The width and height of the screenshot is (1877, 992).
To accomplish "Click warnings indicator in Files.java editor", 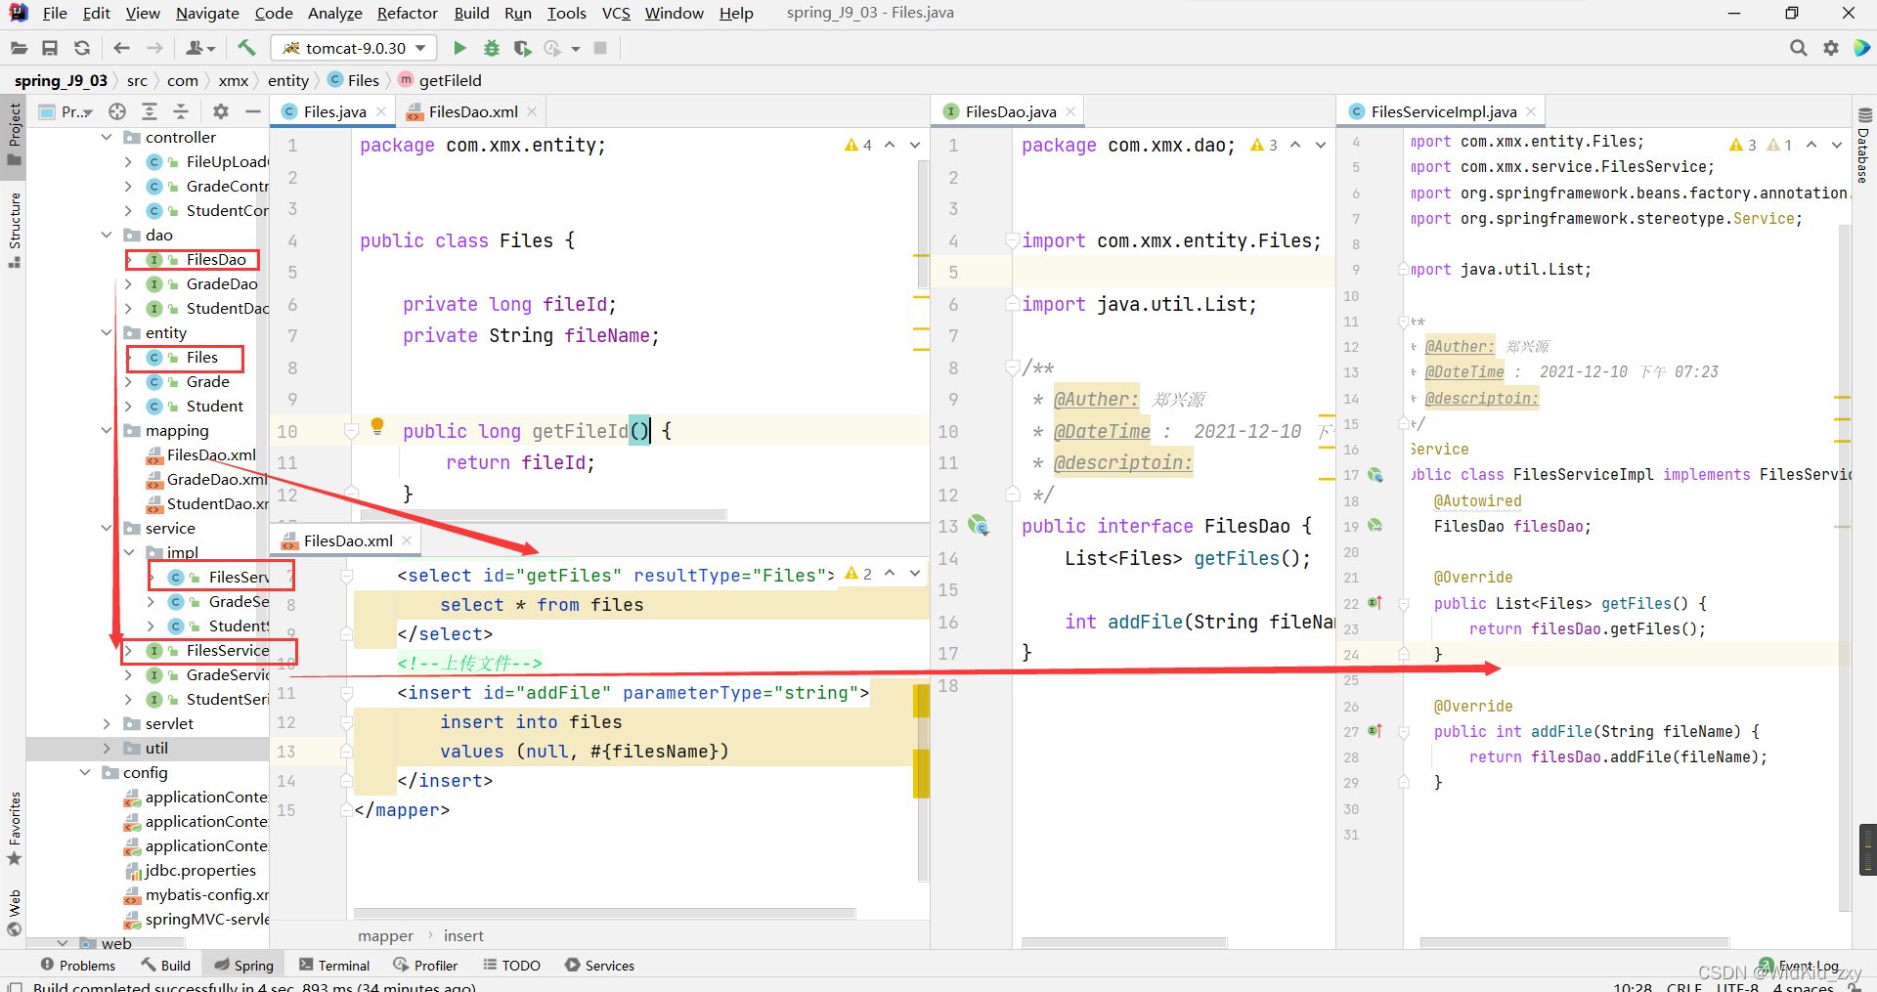I will (857, 145).
